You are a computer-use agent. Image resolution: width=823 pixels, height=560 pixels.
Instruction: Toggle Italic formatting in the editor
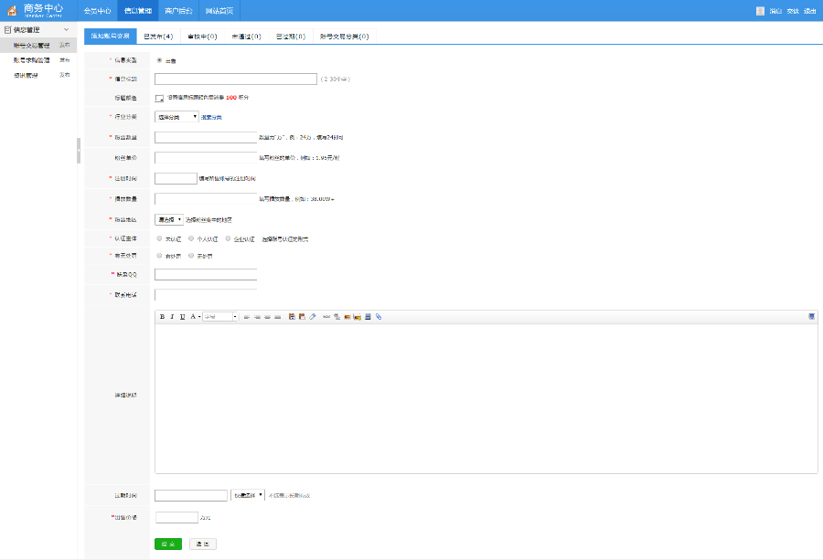coord(172,317)
